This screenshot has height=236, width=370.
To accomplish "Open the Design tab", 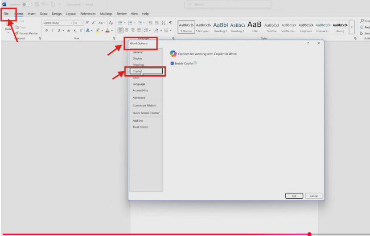I will click(57, 14).
